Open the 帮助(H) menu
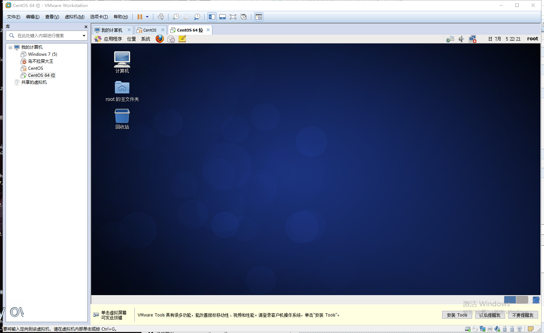This screenshot has height=333, width=544. click(x=121, y=17)
